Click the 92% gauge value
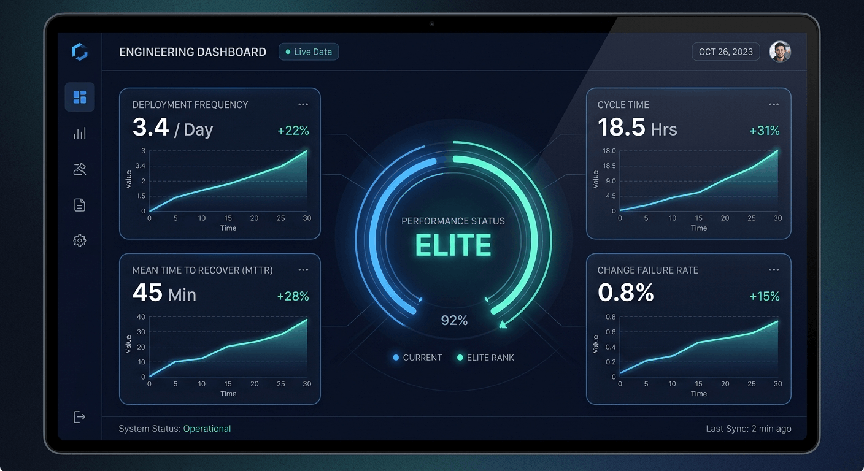This screenshot has width=864, height=471. [454, 320]
